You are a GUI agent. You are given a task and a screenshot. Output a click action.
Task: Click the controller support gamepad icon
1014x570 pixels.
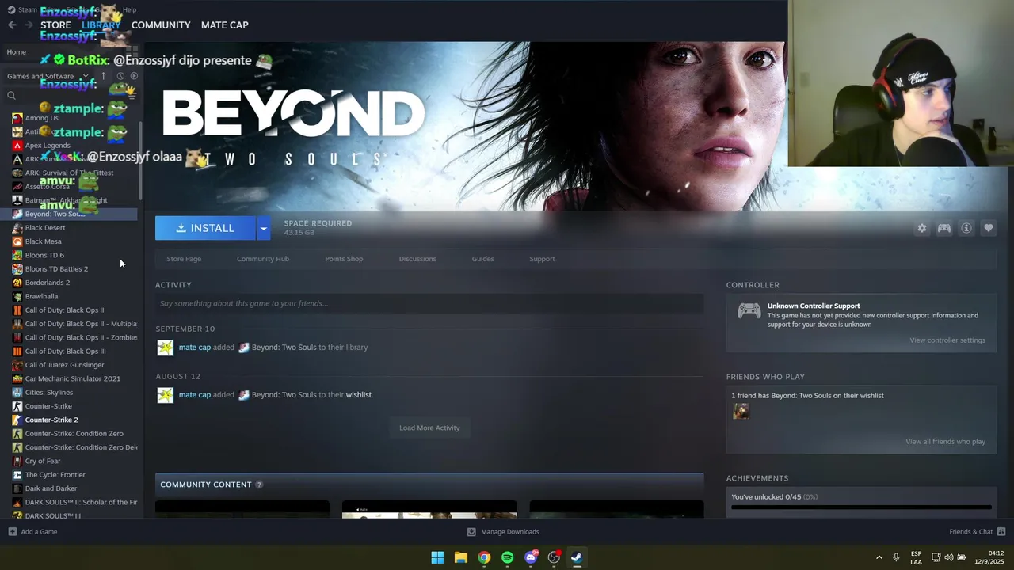click(x=749, y=311)
